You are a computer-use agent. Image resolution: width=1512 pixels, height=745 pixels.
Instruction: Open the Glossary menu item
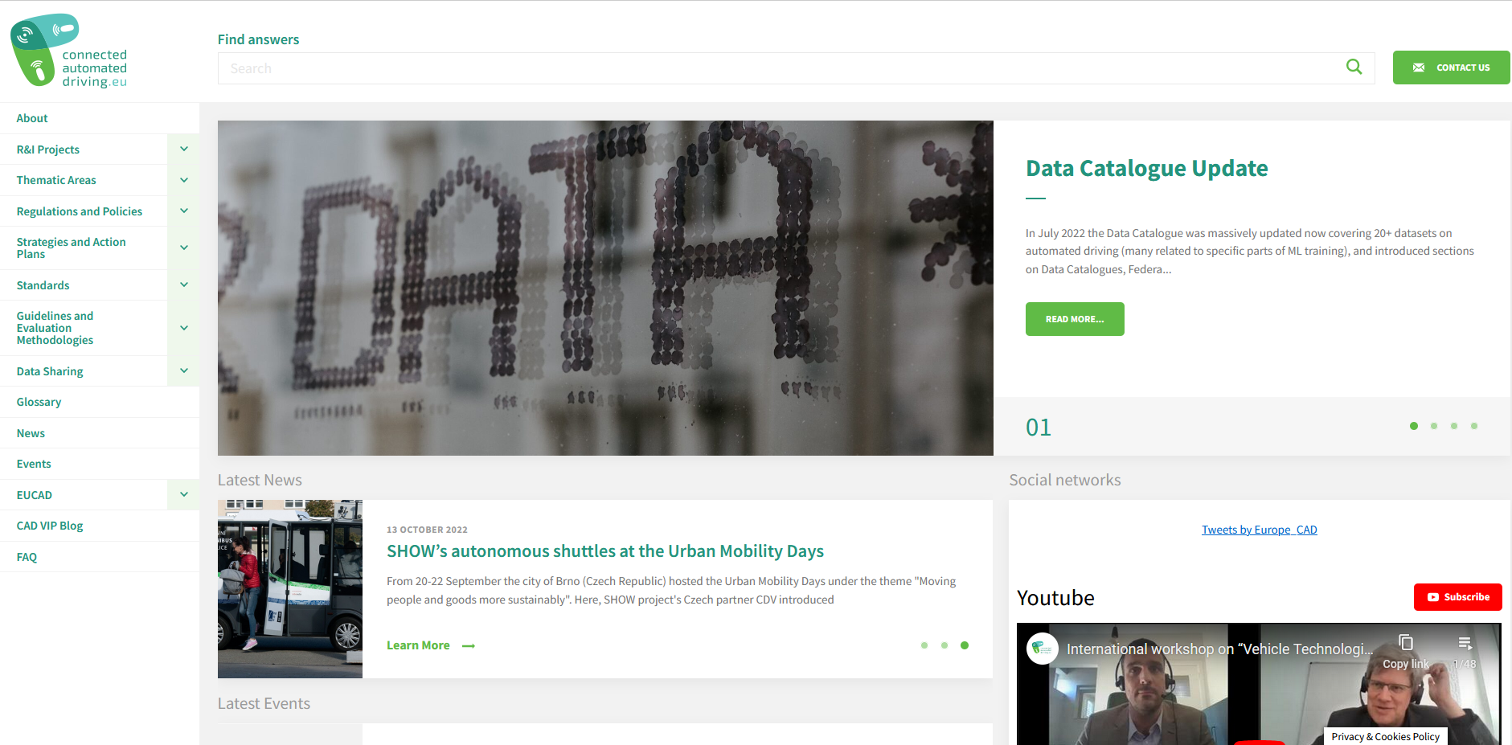pos(39,402)
